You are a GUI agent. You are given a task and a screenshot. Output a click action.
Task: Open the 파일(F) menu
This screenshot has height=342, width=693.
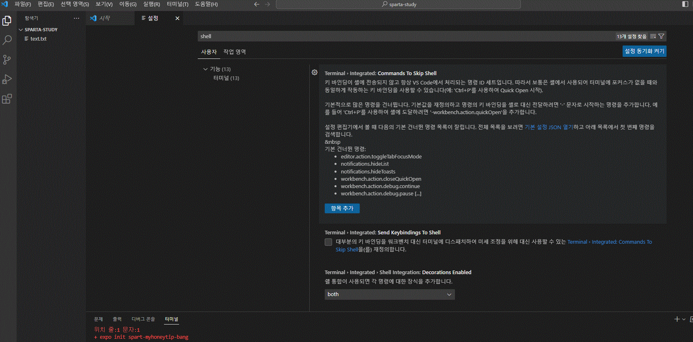(x=23, y=4)
